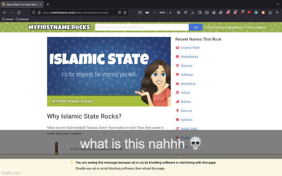The height and width of the screenshot is (176, 282).
Task: Bookmark this page with the star icon
Action: click(x=125, y=12)
